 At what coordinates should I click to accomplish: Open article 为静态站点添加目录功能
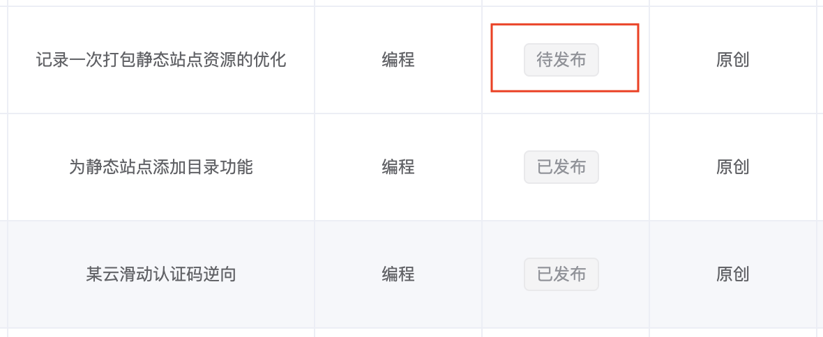tap(161, 167)
